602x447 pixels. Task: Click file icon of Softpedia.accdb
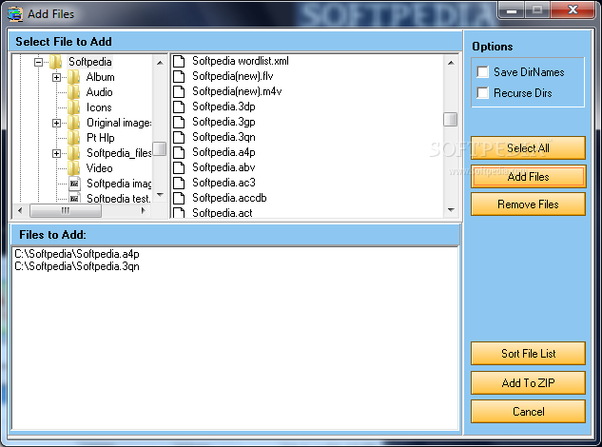tap(179, 198)
